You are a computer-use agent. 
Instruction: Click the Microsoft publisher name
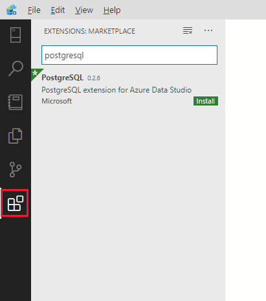[x=56, y=101]
